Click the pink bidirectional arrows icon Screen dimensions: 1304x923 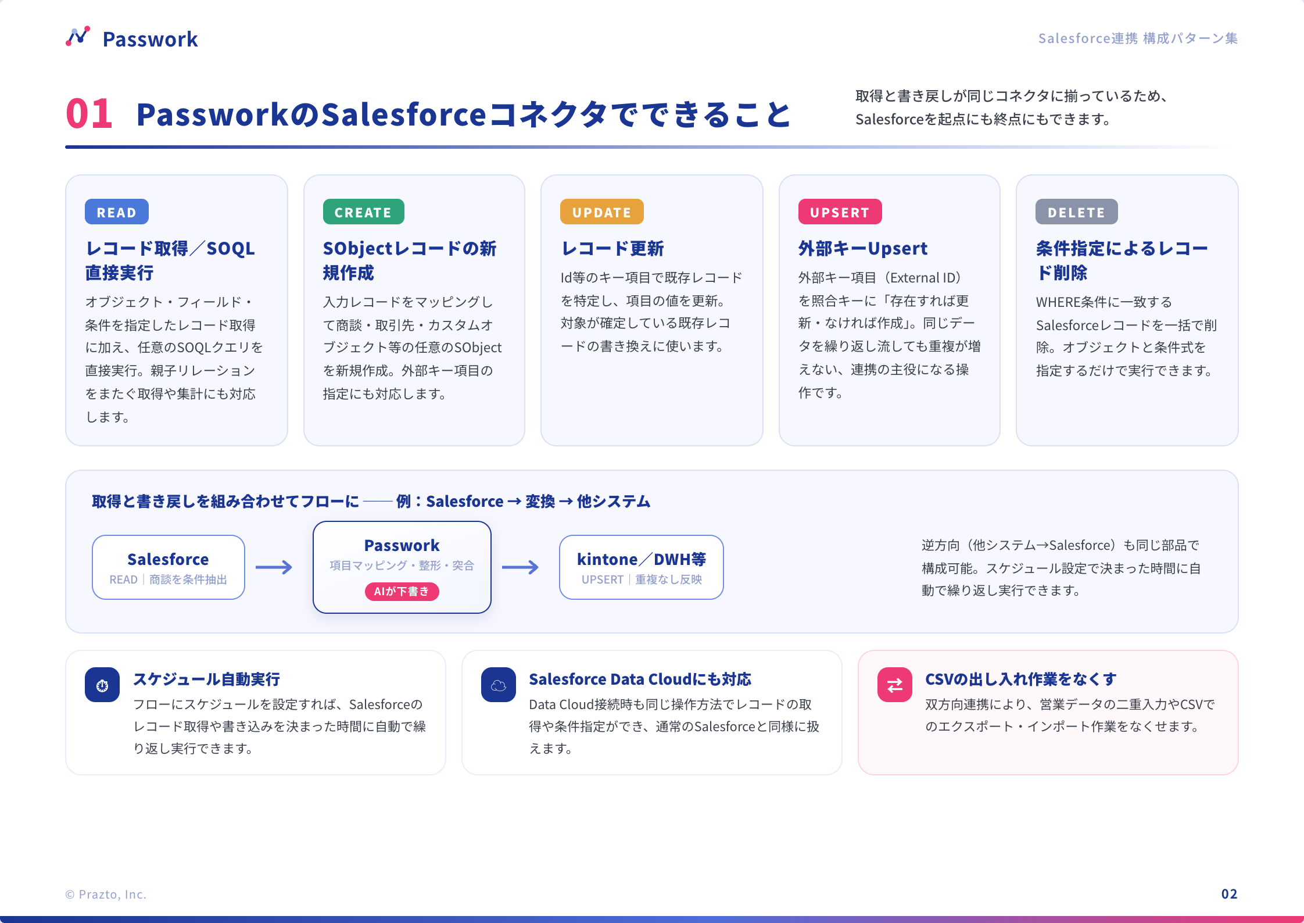point(895,685)
